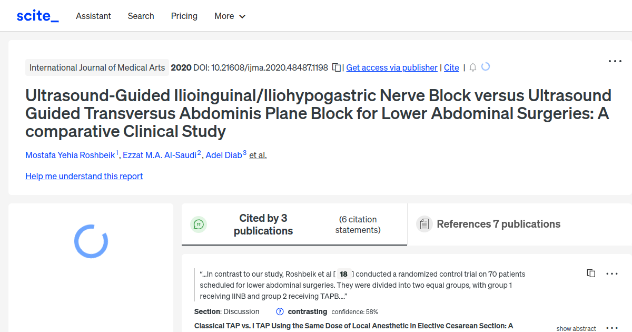632x332 pixels.
Task: Open the Assistant menu item
Action: 93,16
